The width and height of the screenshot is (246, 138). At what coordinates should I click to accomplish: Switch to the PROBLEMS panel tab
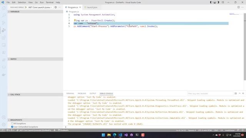(82, 94)
